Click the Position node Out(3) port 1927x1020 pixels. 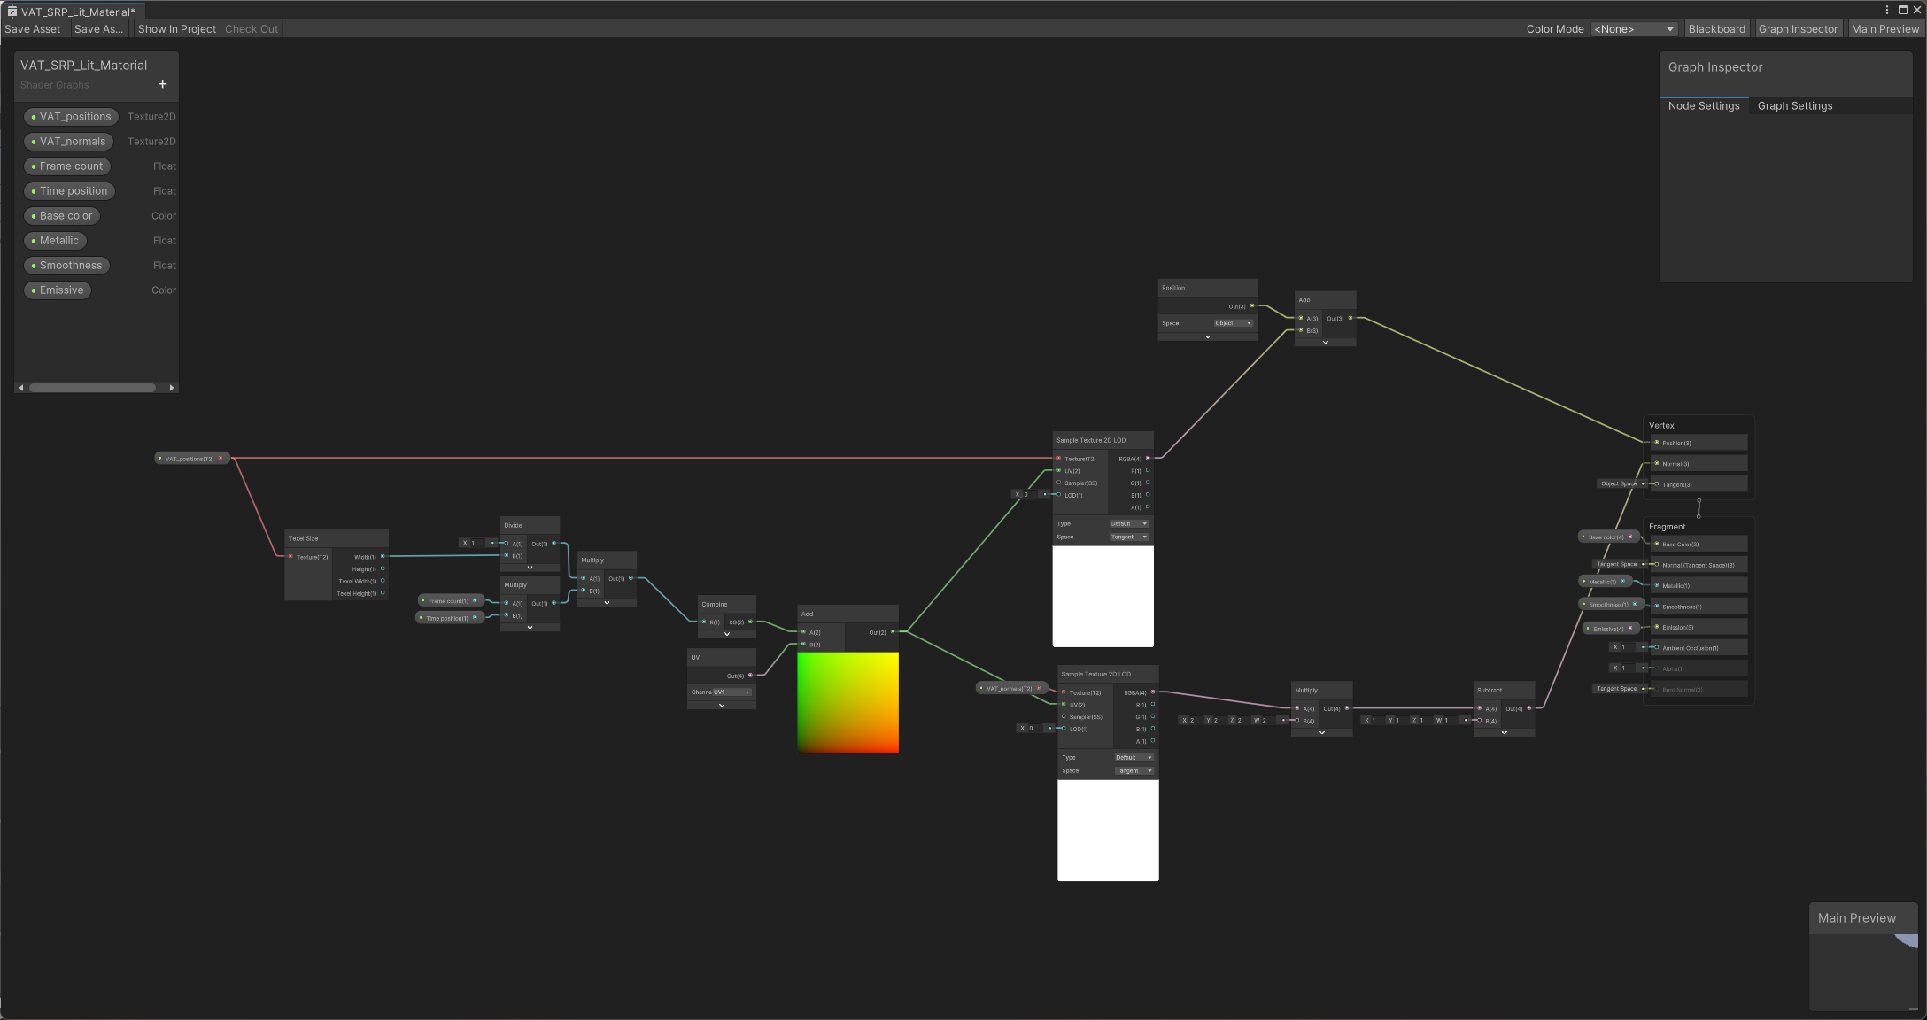pyautogui.click(x=1252, y=305)
